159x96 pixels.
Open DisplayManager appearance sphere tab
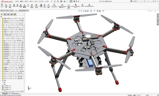15,14
